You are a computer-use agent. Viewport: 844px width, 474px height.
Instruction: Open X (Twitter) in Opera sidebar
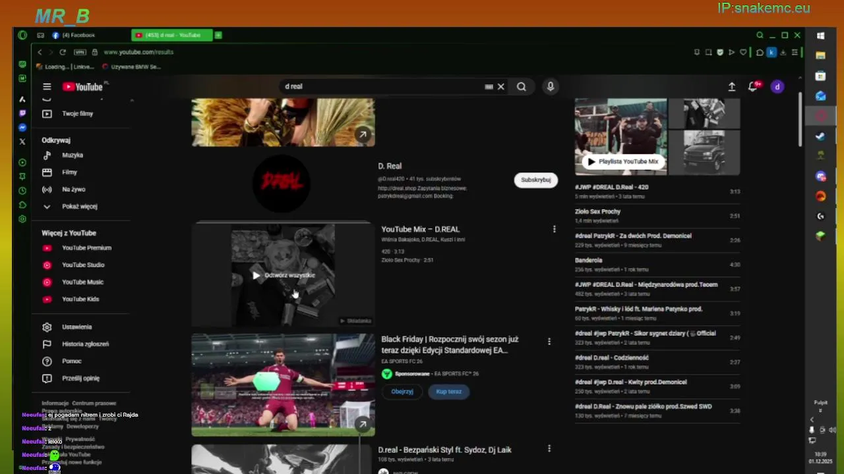pyautogui.click(x=22, y=141)
